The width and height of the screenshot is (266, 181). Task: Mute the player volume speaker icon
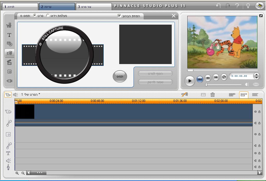tap(247, 84)
